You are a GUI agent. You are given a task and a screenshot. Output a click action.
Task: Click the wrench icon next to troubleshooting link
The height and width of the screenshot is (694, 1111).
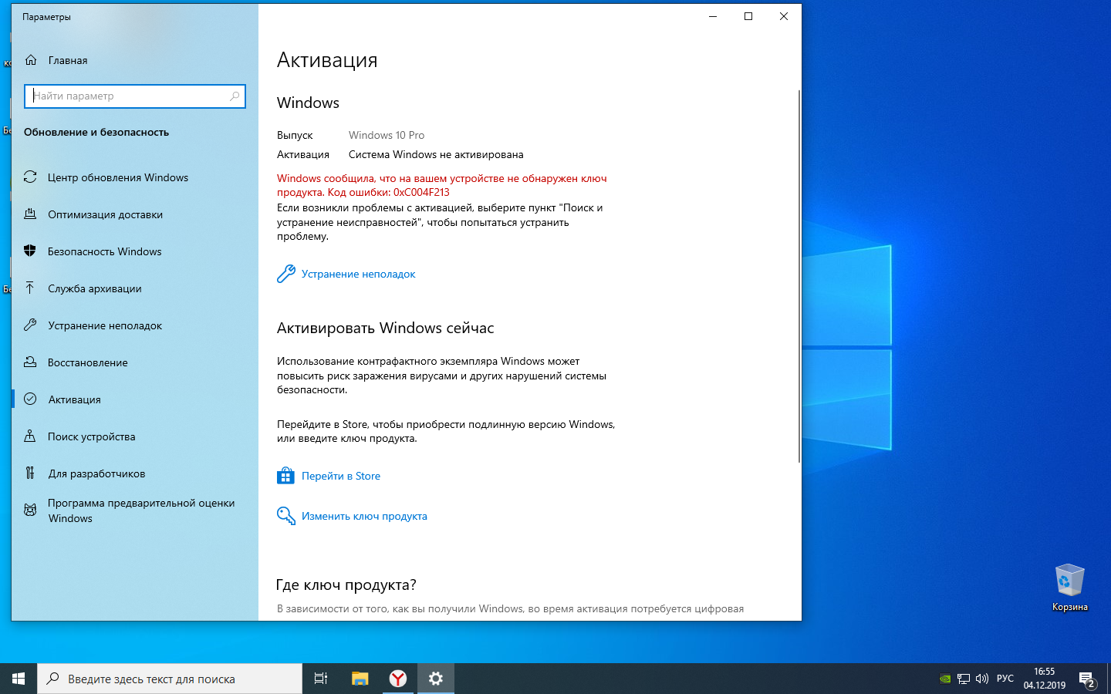point(286,274)
